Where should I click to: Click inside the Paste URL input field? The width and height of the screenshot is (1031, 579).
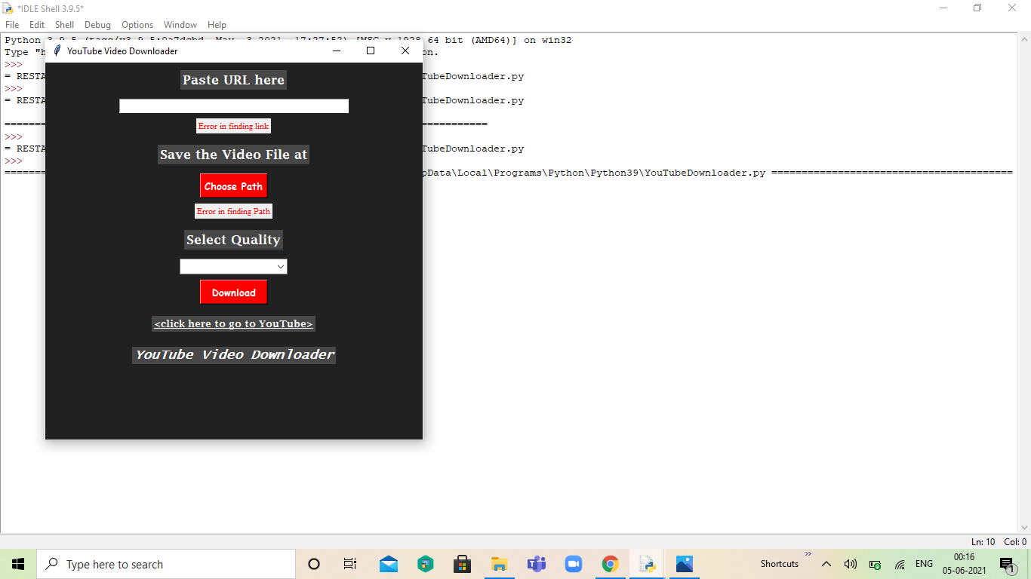[x=233, y=106]
